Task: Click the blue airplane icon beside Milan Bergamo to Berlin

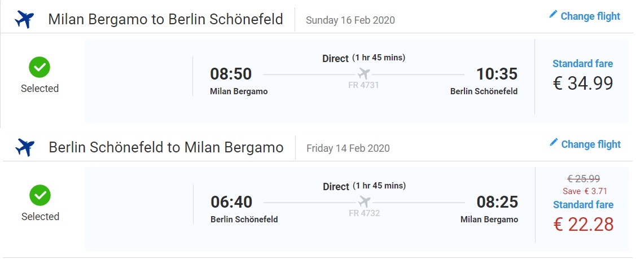Action: 24,19
